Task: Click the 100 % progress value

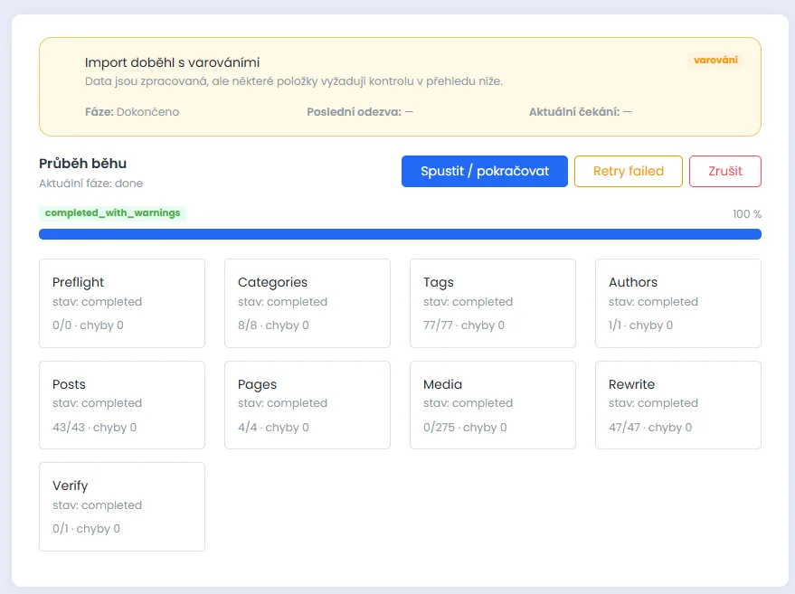Action: click(747, 214)
